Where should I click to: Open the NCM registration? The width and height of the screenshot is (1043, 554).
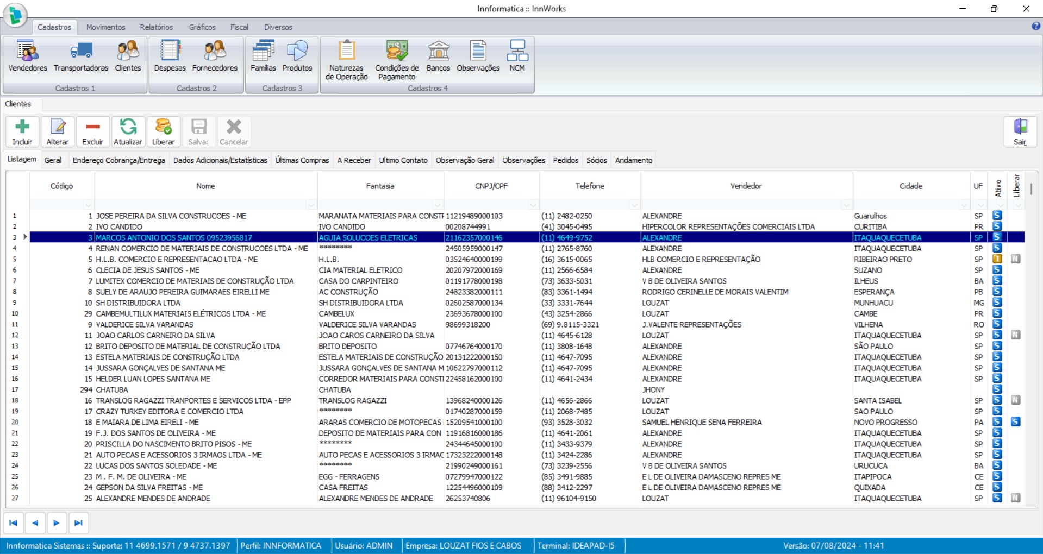517,57
